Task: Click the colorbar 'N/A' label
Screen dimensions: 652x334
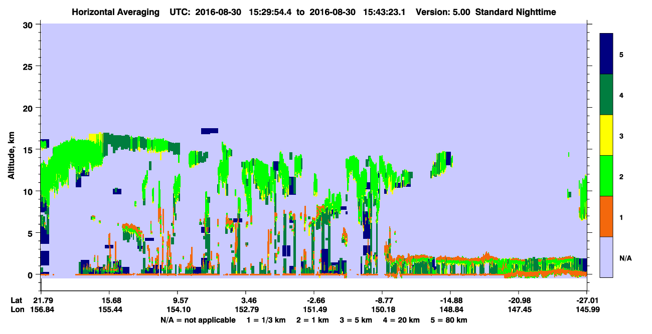Action: [625, 258]
